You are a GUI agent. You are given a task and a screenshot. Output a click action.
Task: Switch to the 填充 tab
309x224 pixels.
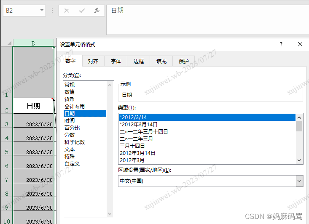161,61
